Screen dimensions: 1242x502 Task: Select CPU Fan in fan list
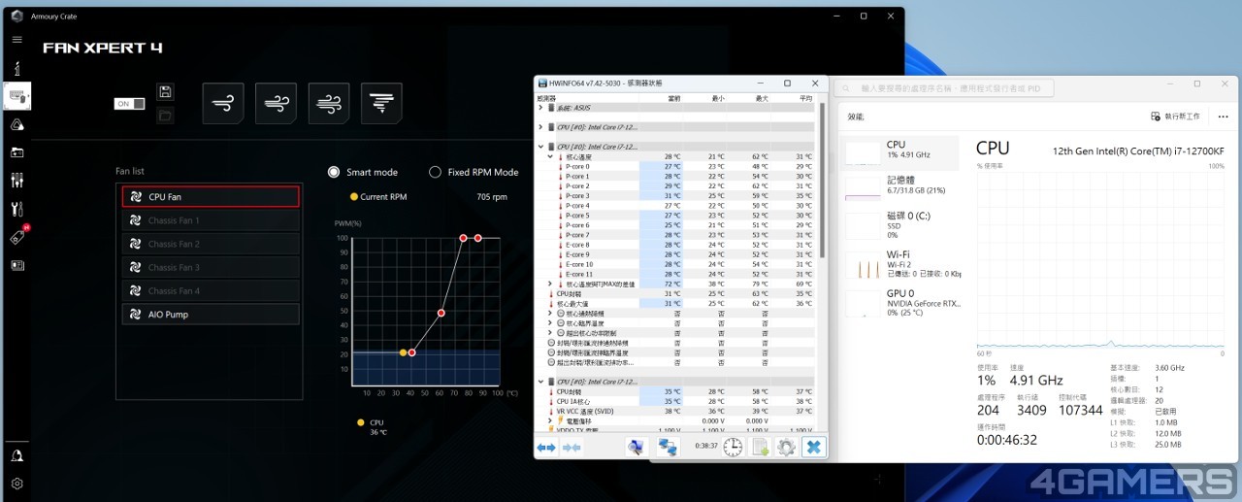pos(211,197)
